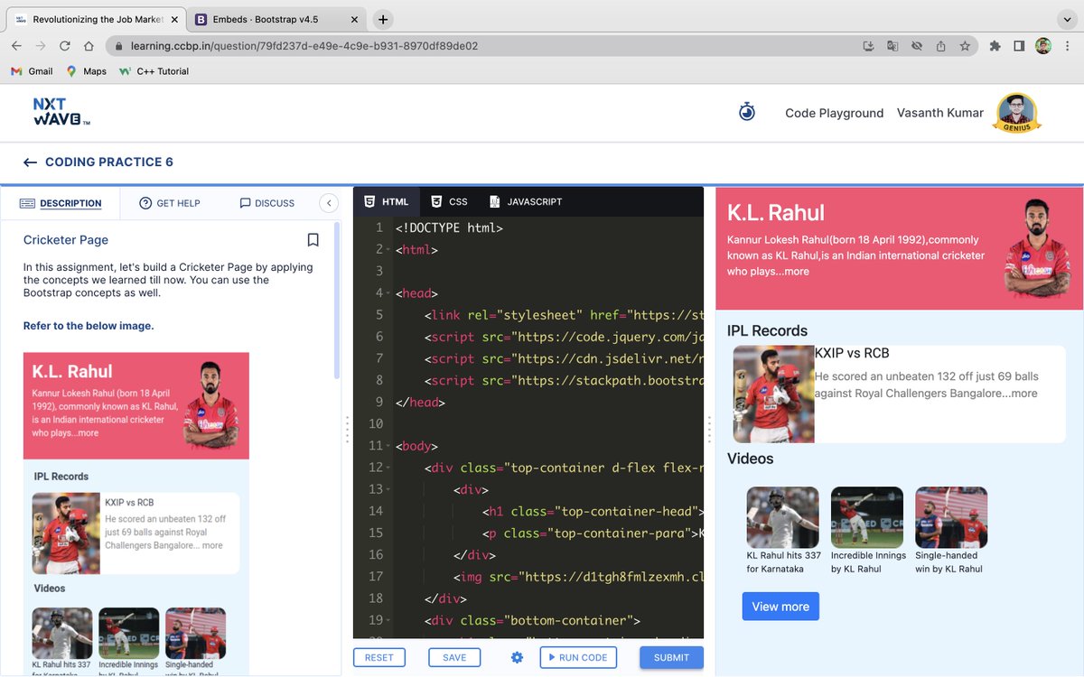Click the crossed-out eye icon in address bar

917,46
